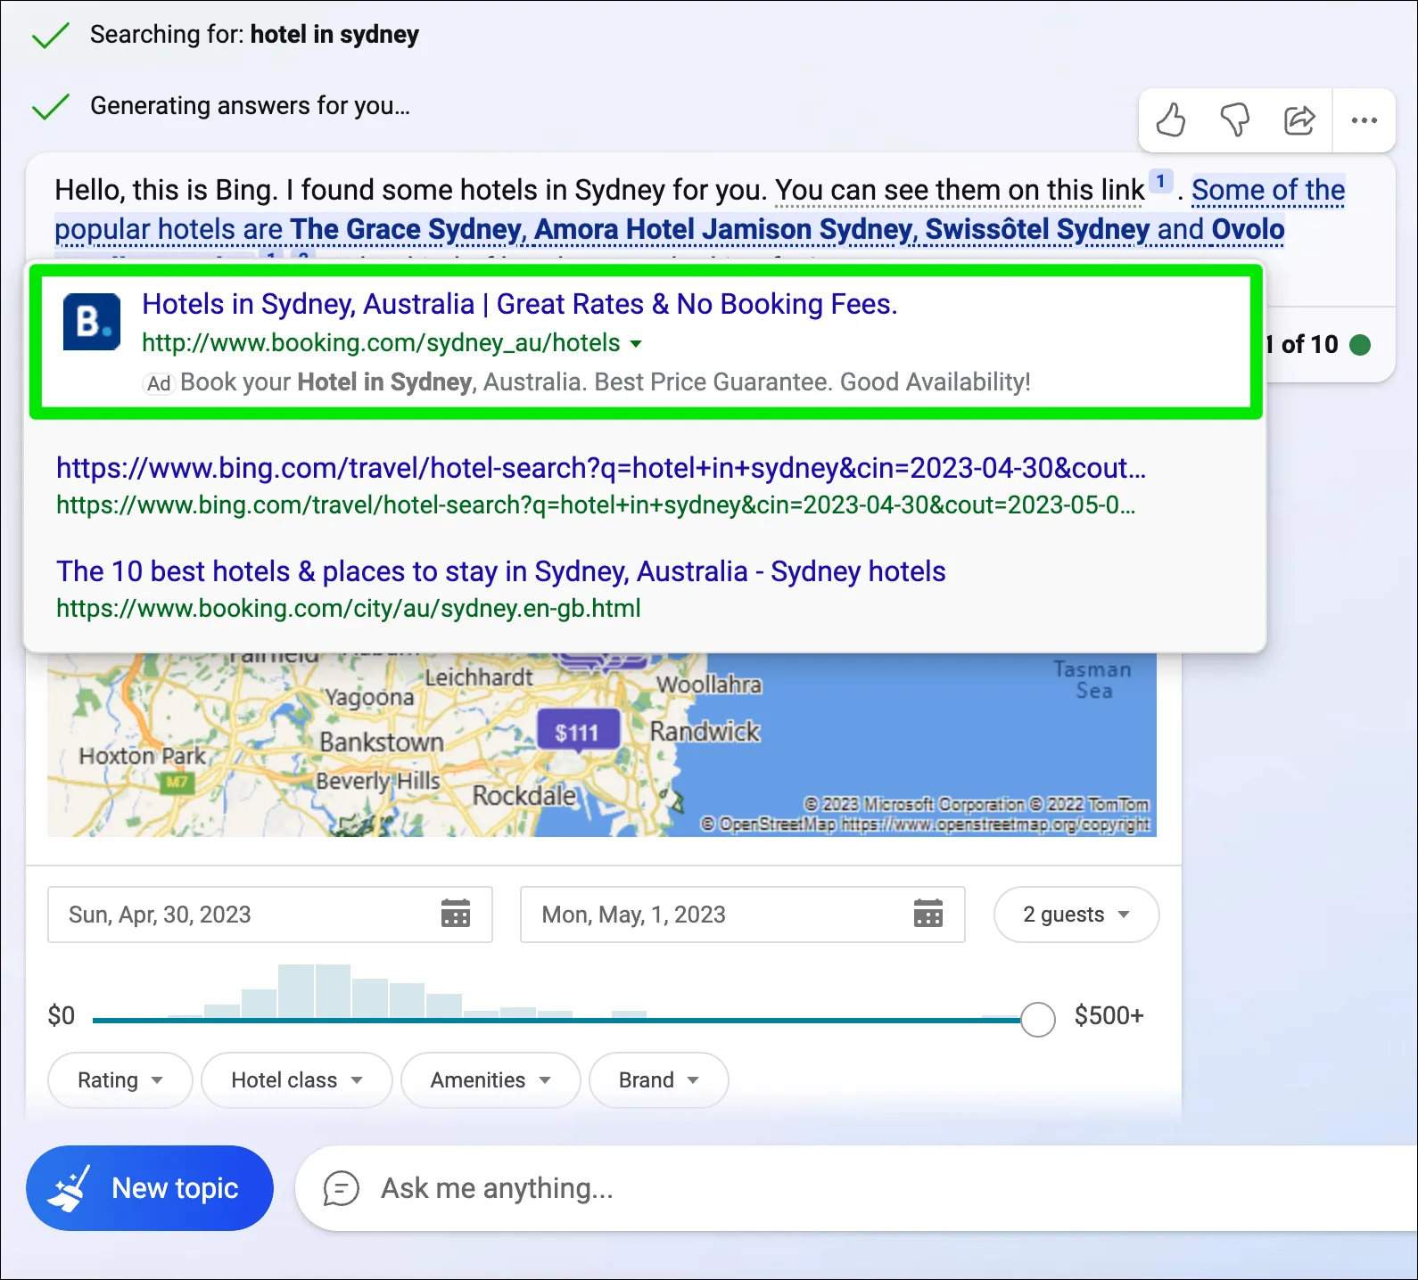Screen dimensions: 1418x1280
Task: Click the Sun, Apr, 30, 2023 check-in field
Action: coord(270,915)
